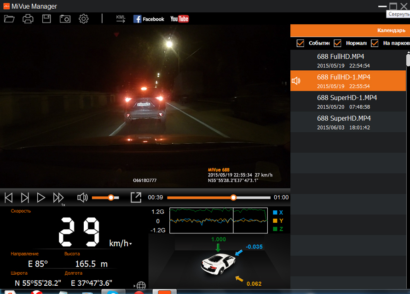Screen dimensions: 410x294
Task: Toggle the На парковке checkbox
Action: click(375, 43)
